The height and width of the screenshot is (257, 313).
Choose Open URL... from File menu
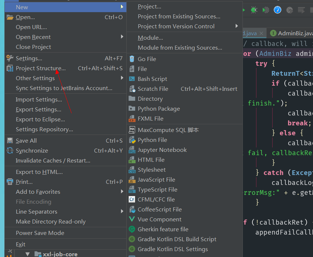[65, 27]
